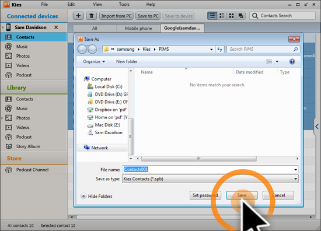Viewport: 321px width, 231px height.
Task: Open the Help menu
Action: coord(151,4)
